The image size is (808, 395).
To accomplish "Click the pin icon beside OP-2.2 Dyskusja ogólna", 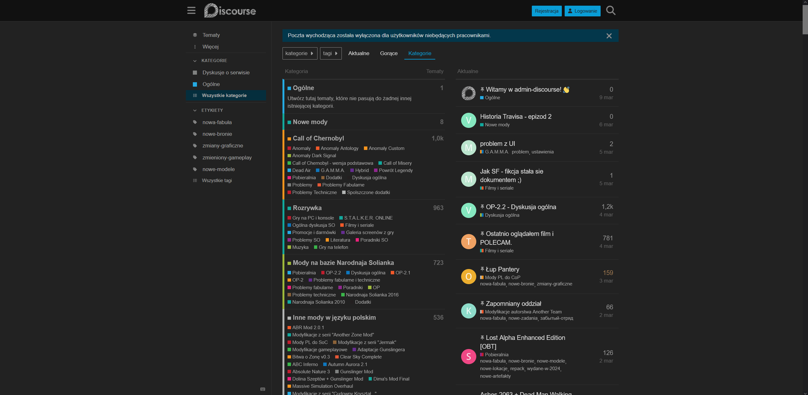I will (482, 207).
